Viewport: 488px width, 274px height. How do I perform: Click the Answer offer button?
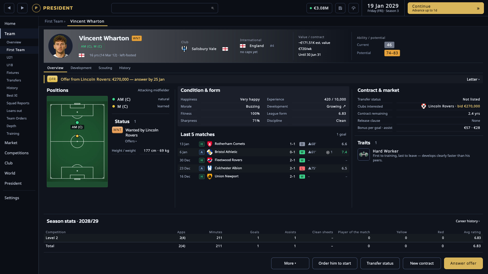coord(463,263)
